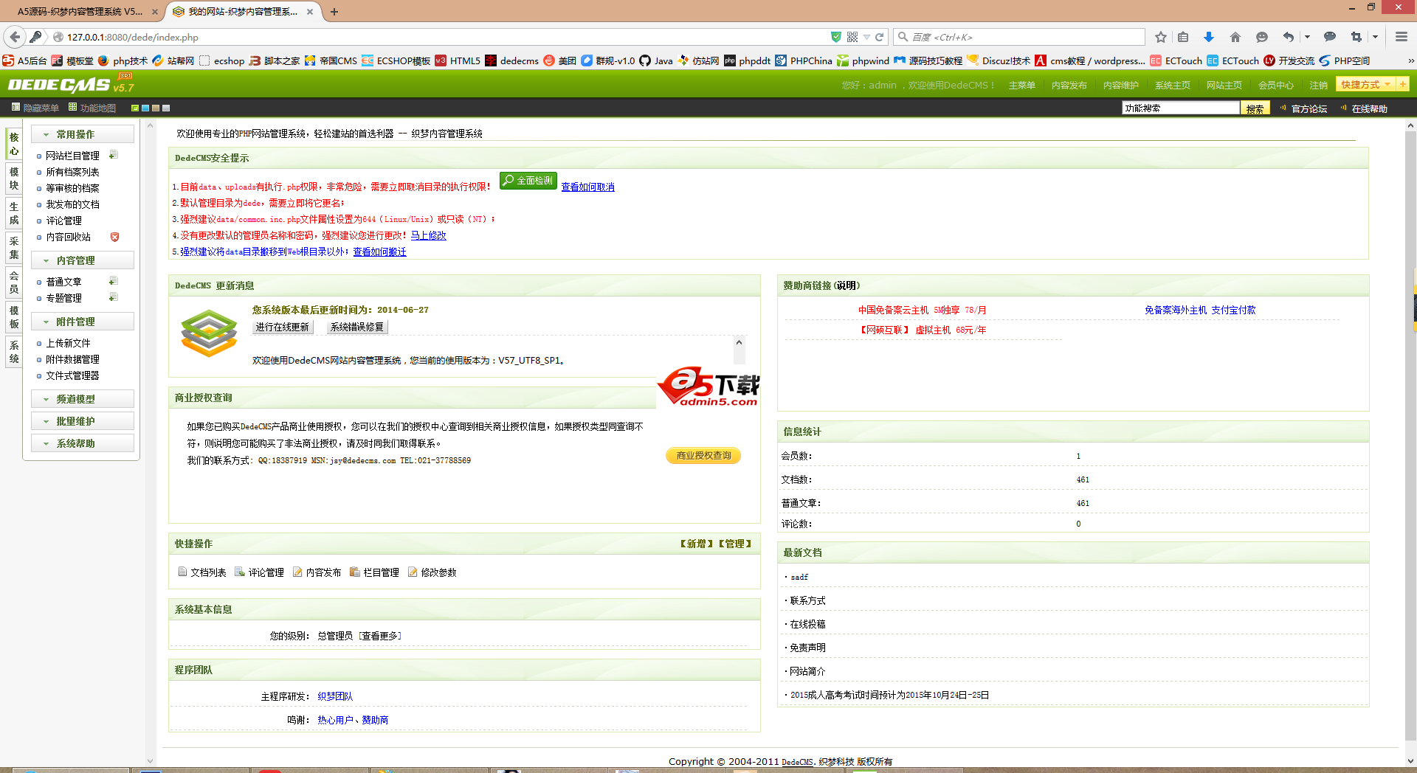
Task: Open new browser tab with plus button
Action: tap(334, 12)
